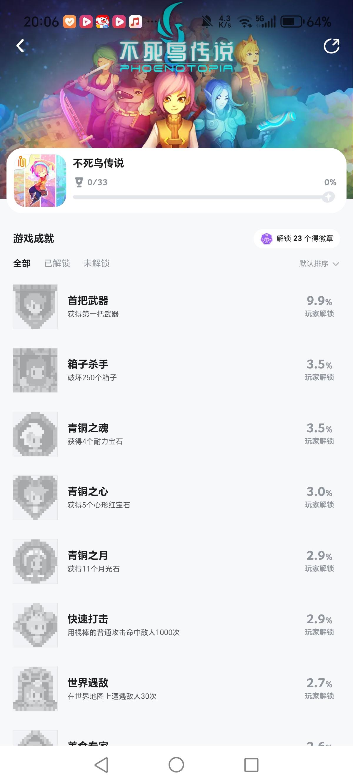Tap the achievement progress bar end marker
This screenshot has height=784, width=353.
[x=328, y=197]
